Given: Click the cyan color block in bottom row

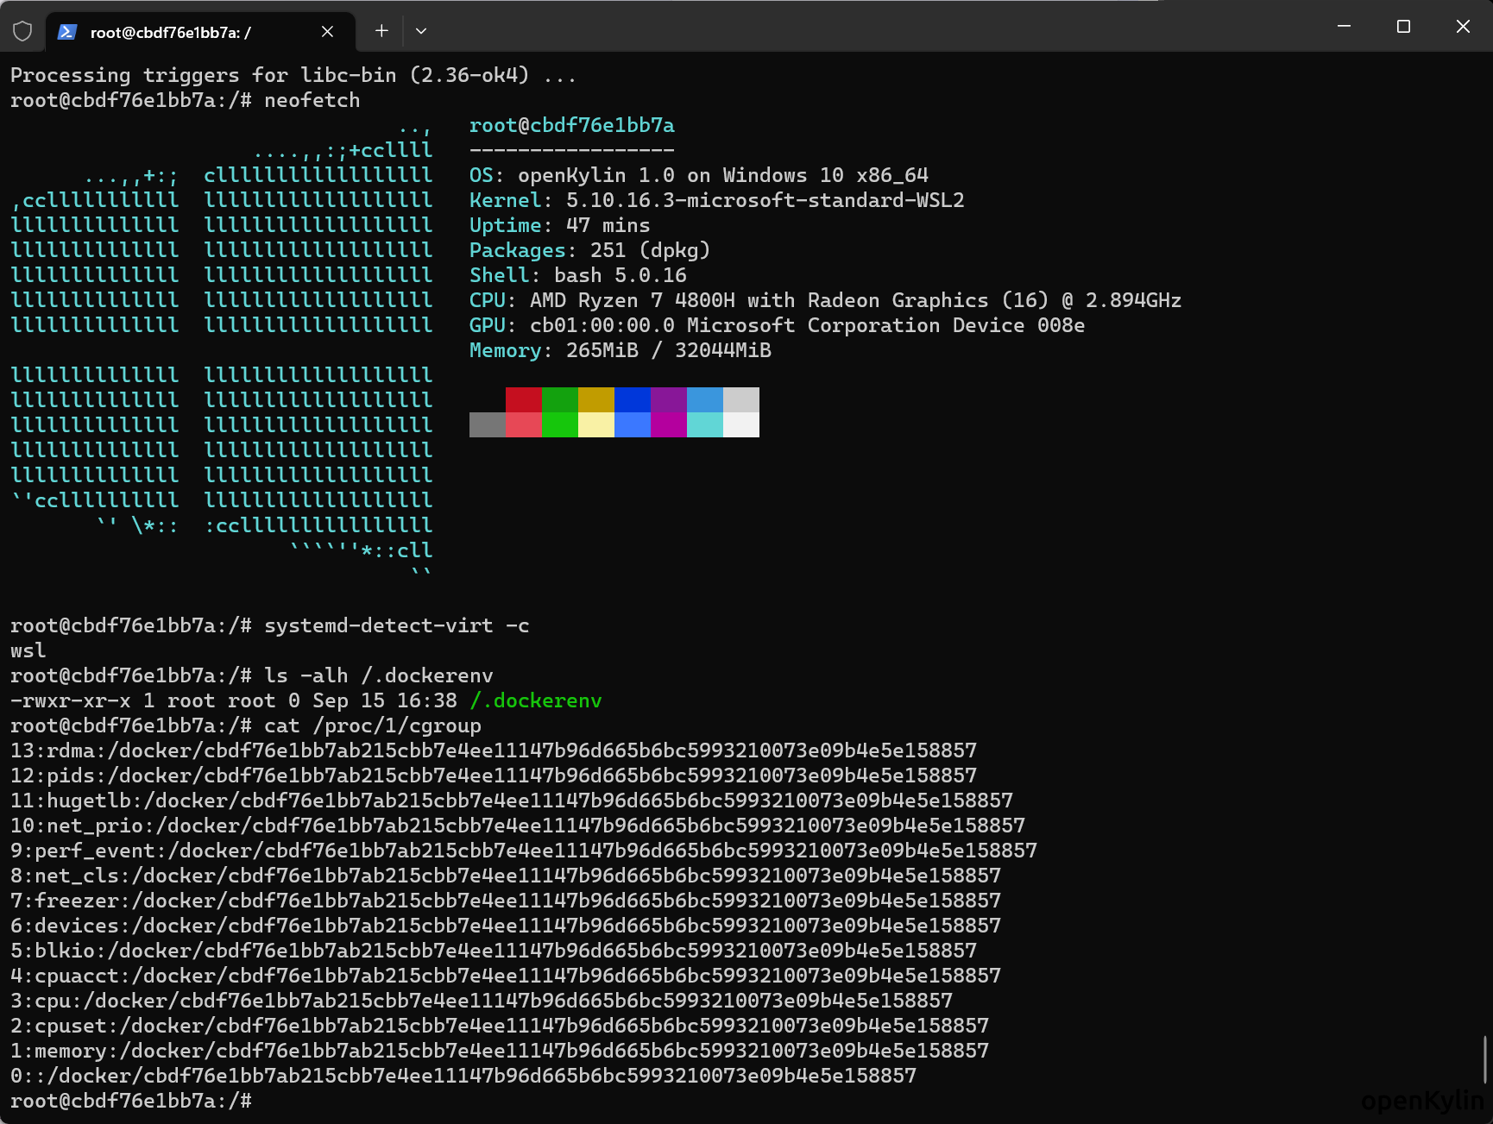Looking at the screenshot, I should click(704, 424).
